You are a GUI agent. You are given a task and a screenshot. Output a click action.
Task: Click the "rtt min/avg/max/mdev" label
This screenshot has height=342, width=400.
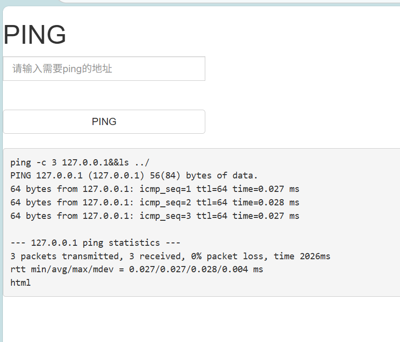point(62,270)
